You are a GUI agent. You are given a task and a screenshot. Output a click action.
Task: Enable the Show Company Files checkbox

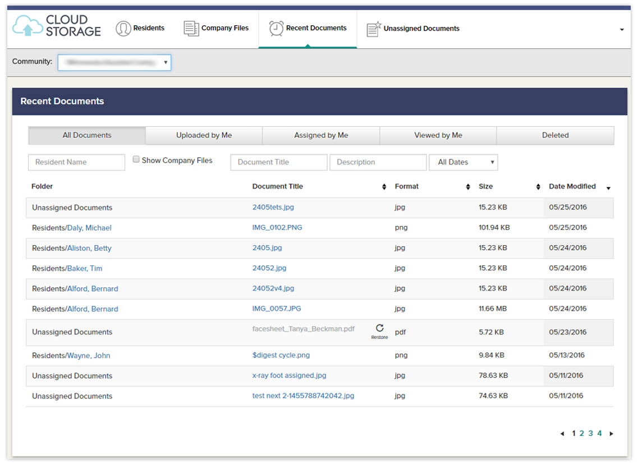[x=136, y=160]
